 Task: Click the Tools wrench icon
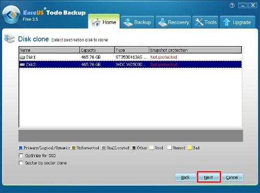199,22
